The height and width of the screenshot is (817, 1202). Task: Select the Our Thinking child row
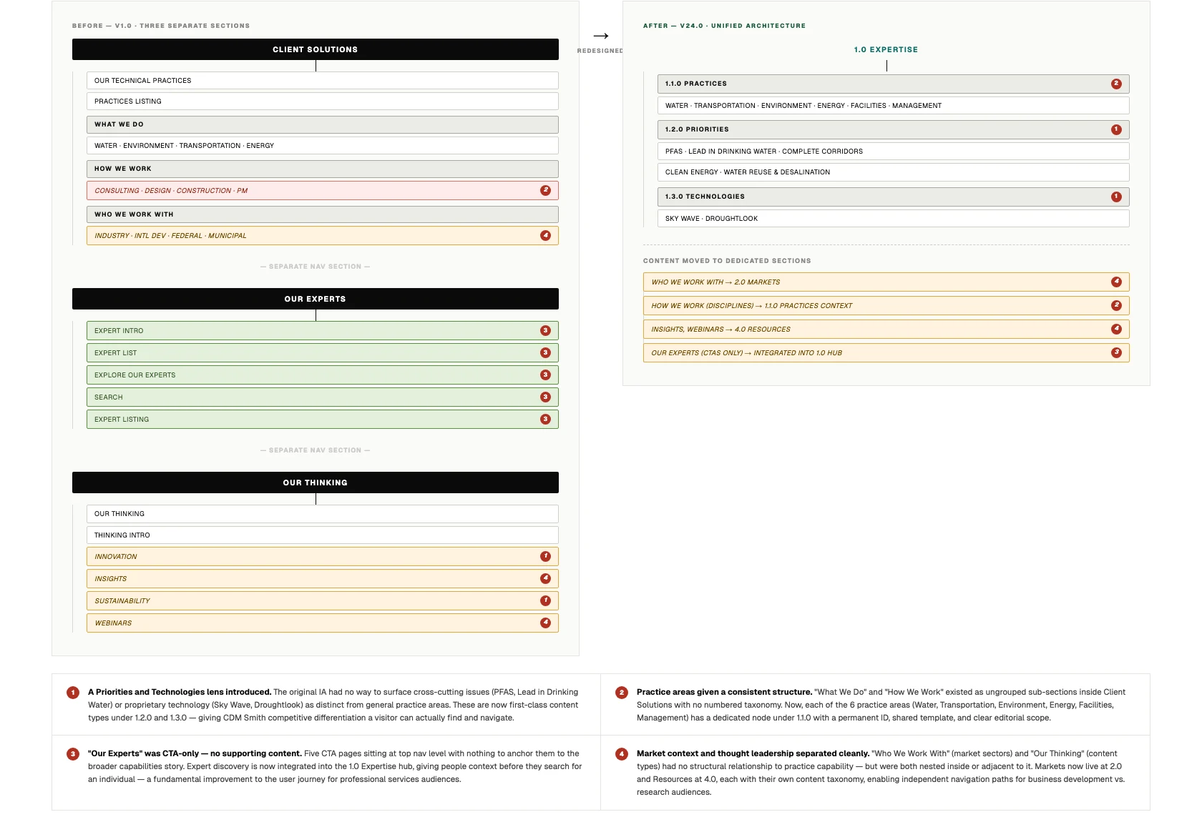pos(323,514)
